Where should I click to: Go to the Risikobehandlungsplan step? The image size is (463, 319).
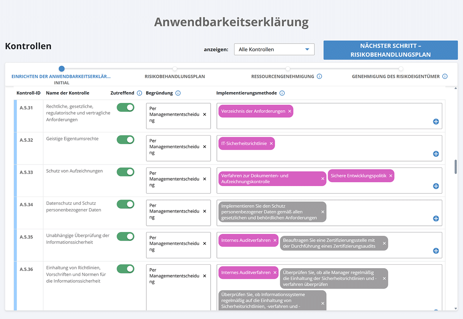(x=175, y=76)
